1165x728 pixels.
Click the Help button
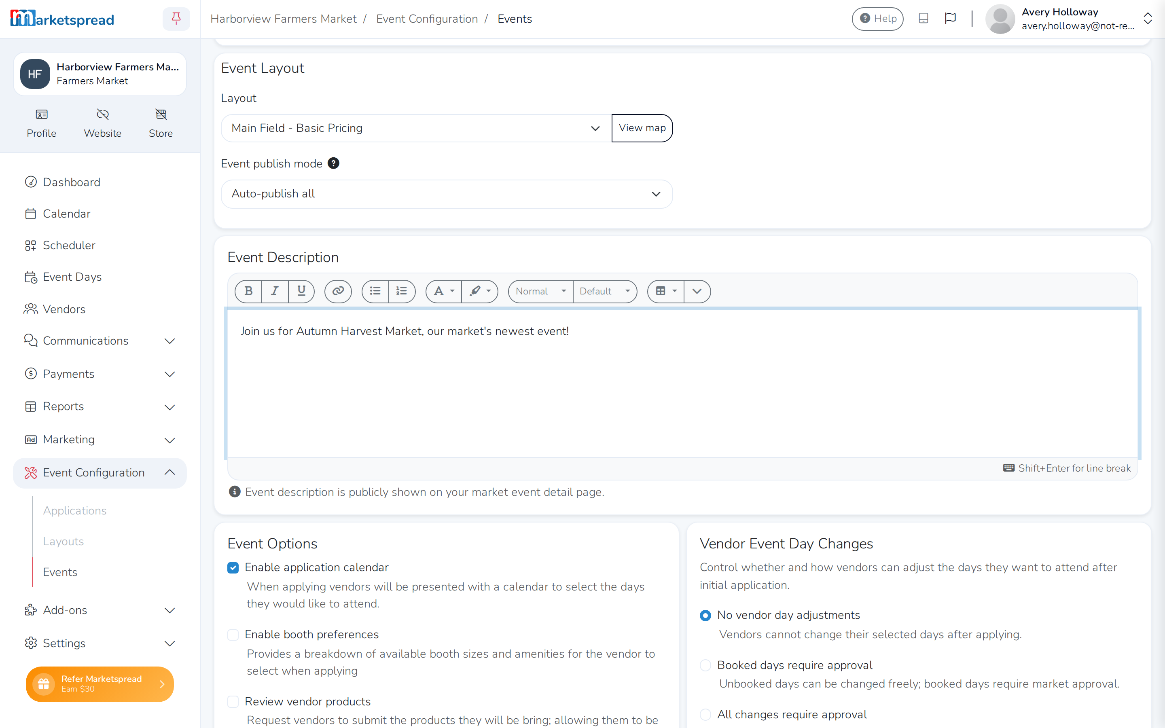[x=878, y=19]
